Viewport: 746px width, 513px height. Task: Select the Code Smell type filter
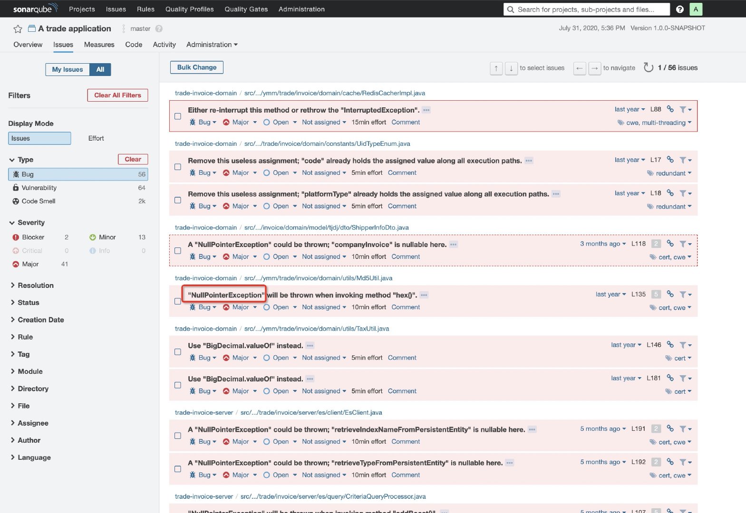pyautogui.click(x=78, y=201)
